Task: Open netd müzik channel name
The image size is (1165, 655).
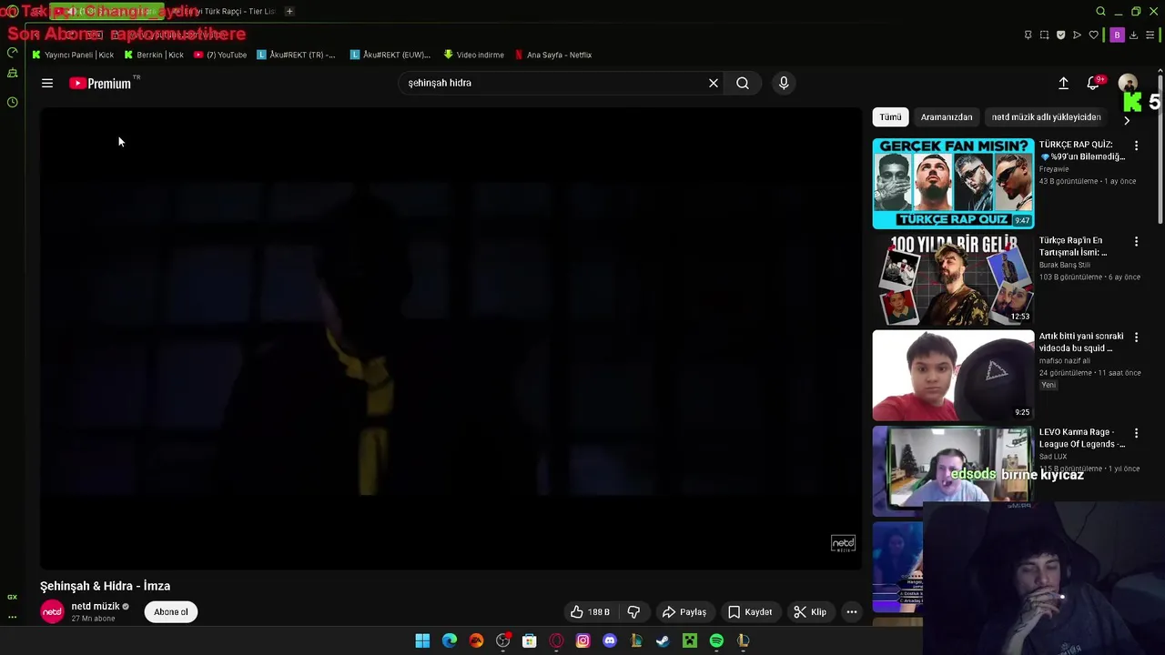Action: click(96, 606)
